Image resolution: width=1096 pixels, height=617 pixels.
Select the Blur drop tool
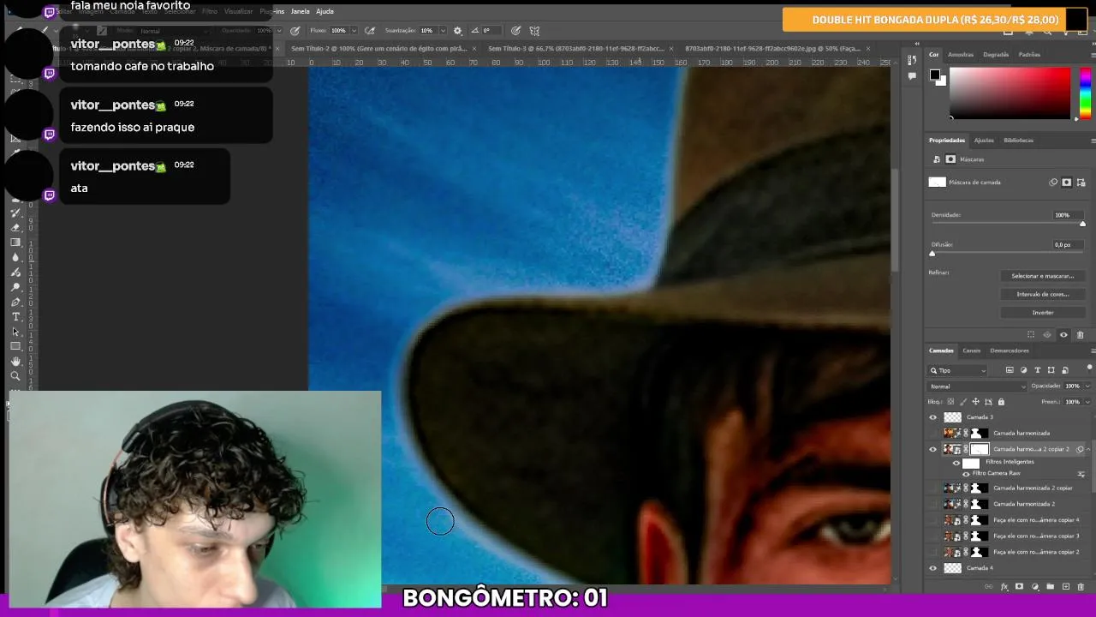(15, 257)
